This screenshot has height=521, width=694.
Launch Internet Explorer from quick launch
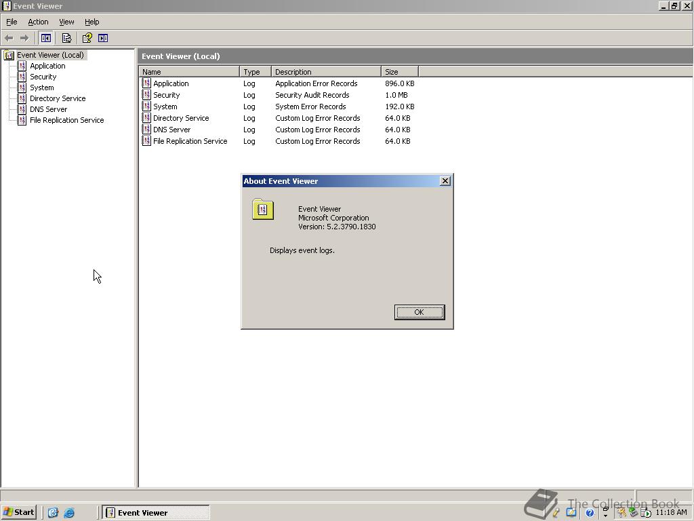(x=69, y=513)
